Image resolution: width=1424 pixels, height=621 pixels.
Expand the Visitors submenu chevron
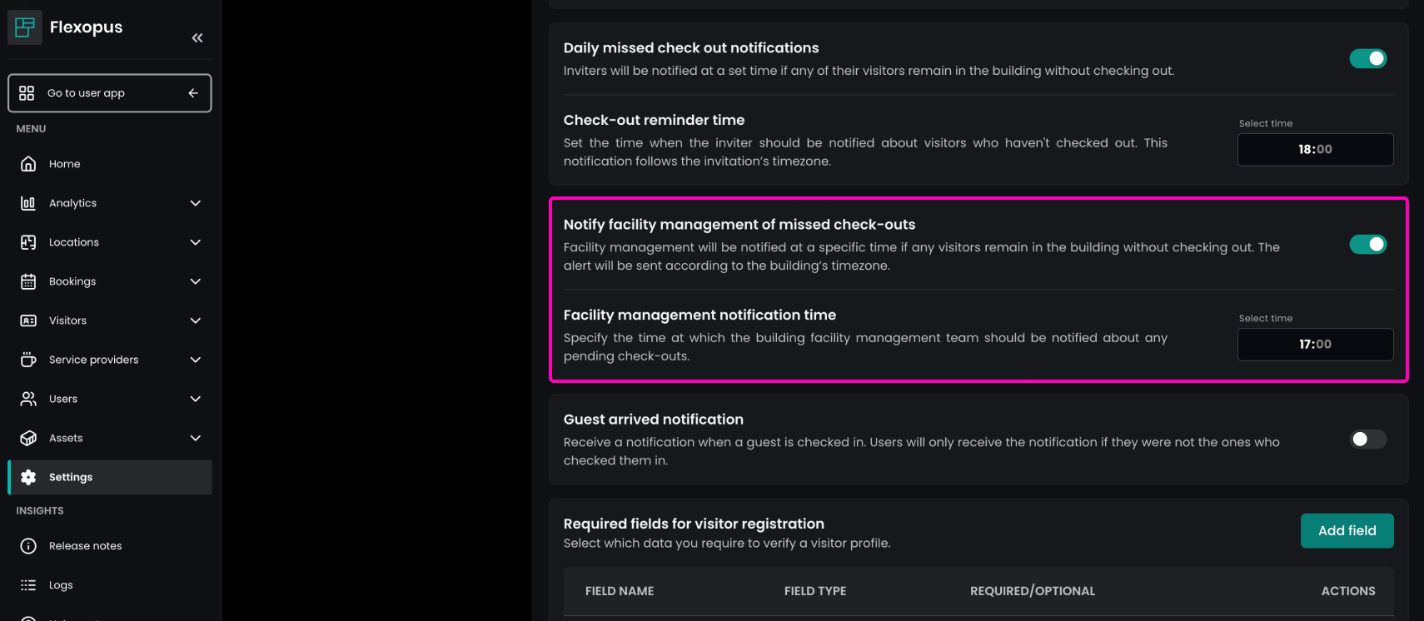click(196, 320)
